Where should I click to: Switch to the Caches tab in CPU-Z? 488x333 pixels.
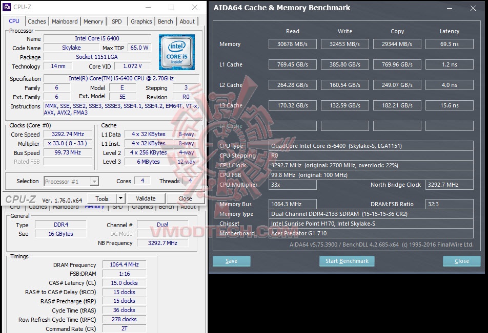tap(37, 21)
